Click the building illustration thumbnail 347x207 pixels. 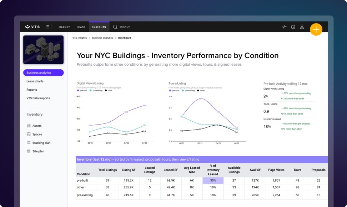pyautogui.click(x=43, y=50)
